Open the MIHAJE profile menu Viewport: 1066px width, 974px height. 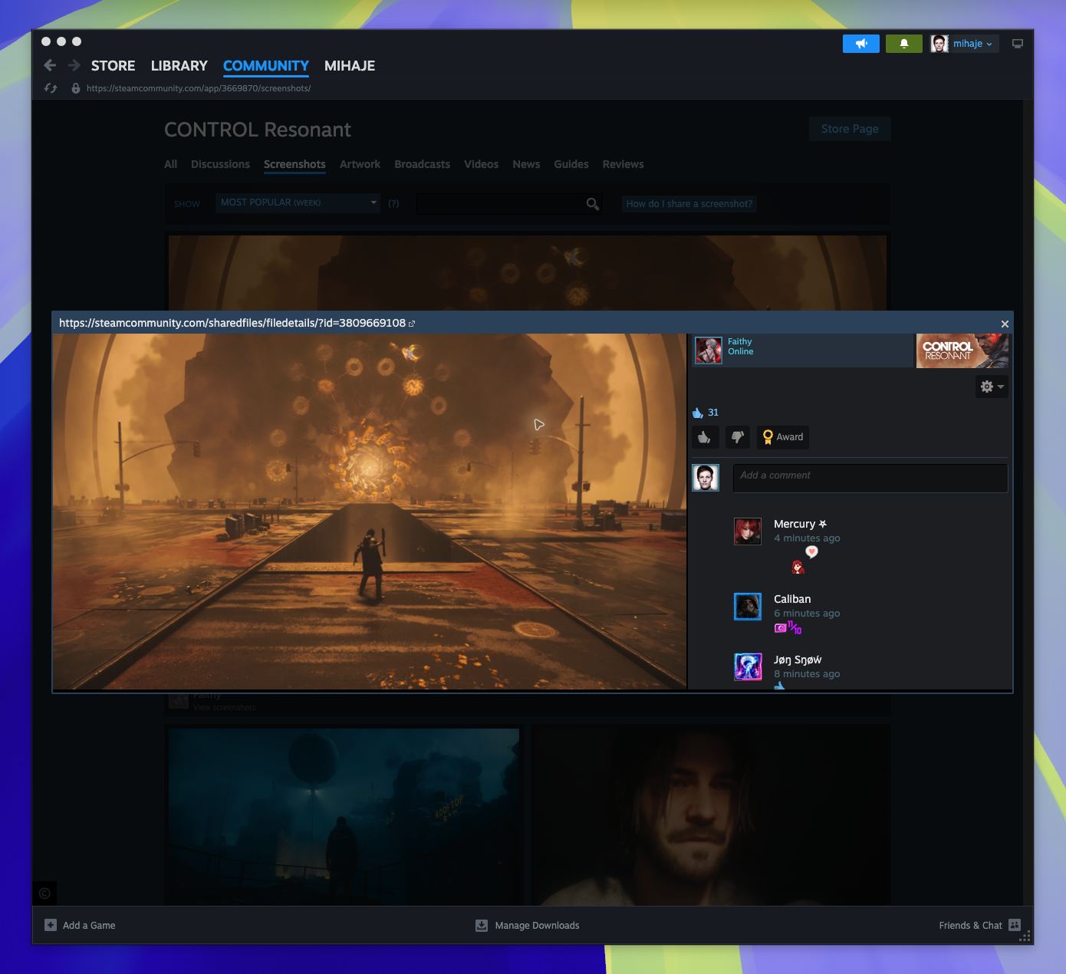[350, 66]
